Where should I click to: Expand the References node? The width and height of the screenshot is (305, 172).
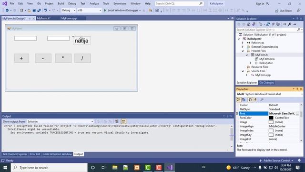pos(243,43)
